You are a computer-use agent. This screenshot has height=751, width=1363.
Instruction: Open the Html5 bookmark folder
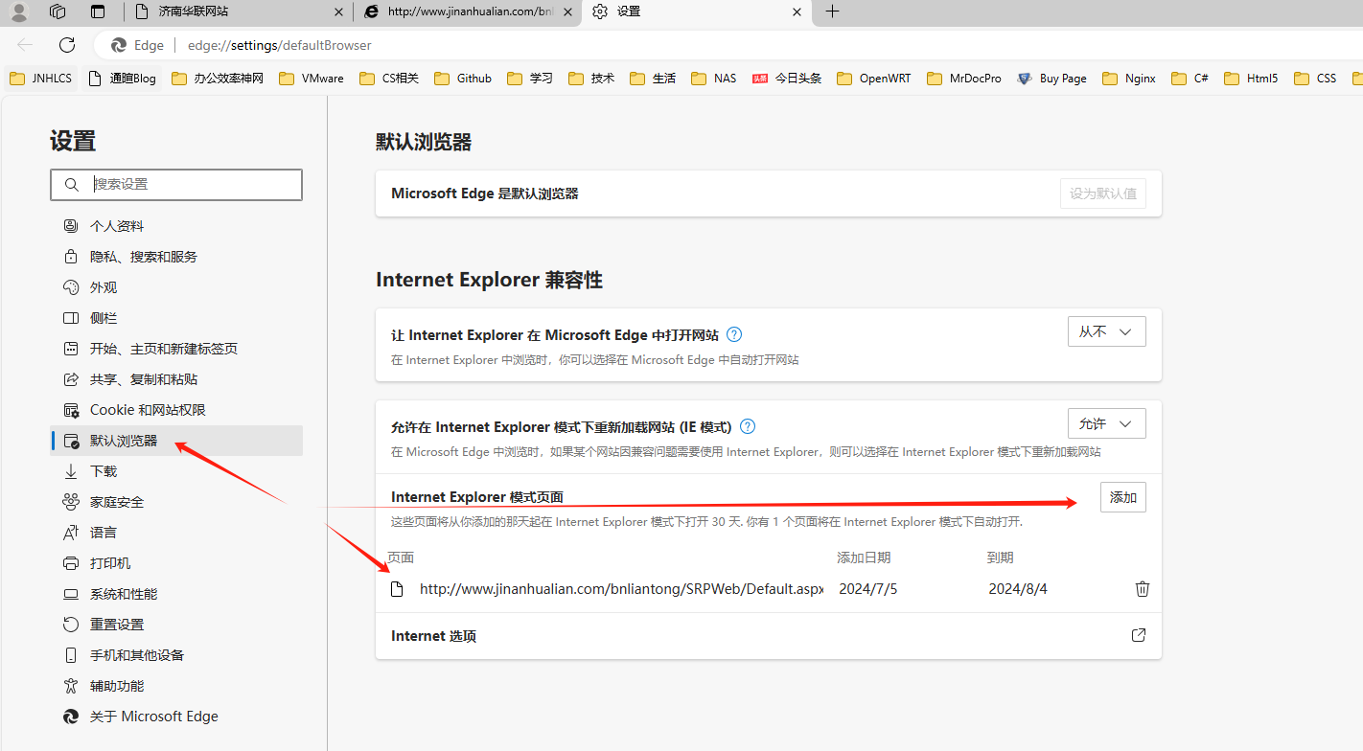pos(1251,79)
